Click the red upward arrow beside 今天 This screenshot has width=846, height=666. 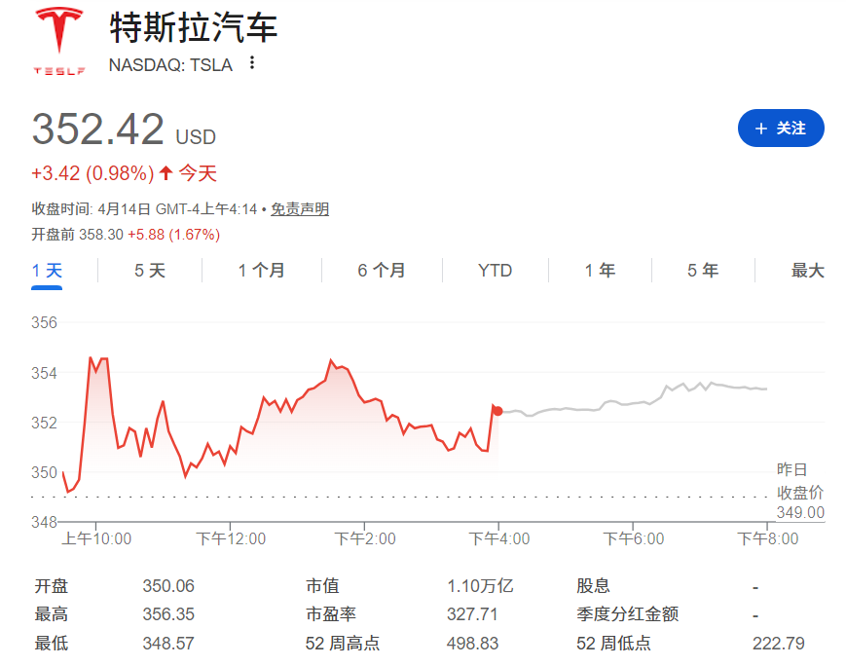[x=166, y=172]
